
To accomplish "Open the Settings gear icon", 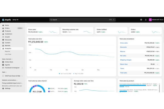I will pyautogui.click(x=3, y=89).
